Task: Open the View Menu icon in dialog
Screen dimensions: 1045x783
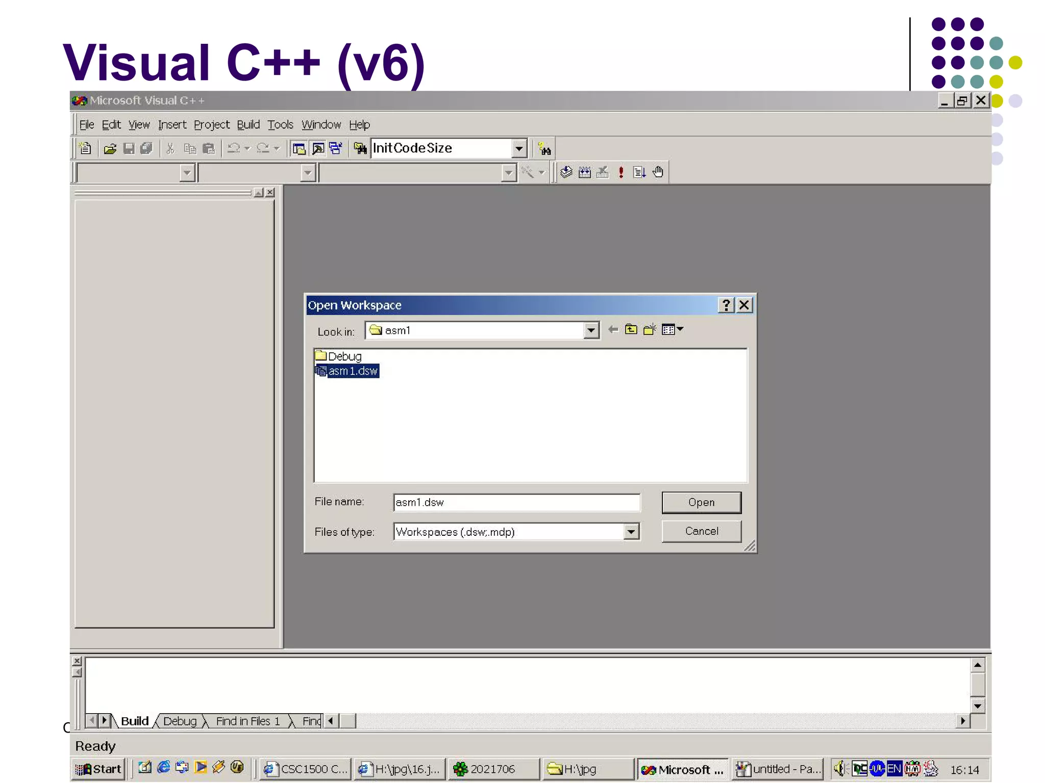Action: [x=672, y=330]
